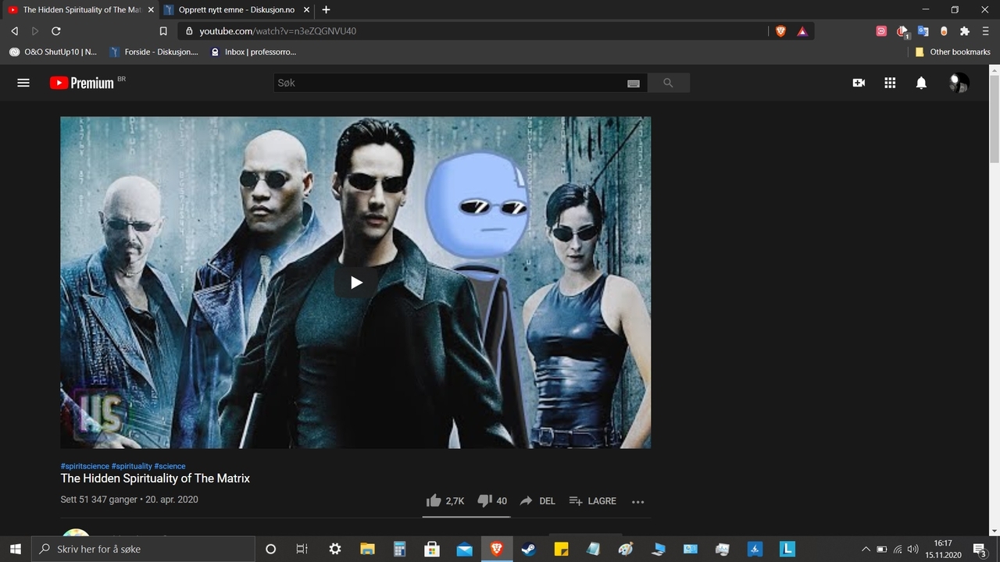Play the Matrix video
1000x562 pixels.
tap(356, 283)
